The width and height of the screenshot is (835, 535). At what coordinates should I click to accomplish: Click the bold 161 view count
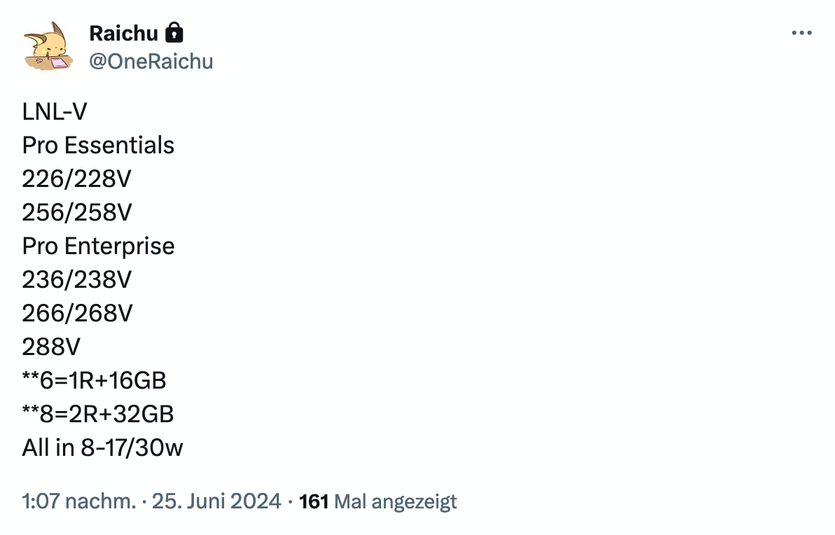tap(314, 501)
